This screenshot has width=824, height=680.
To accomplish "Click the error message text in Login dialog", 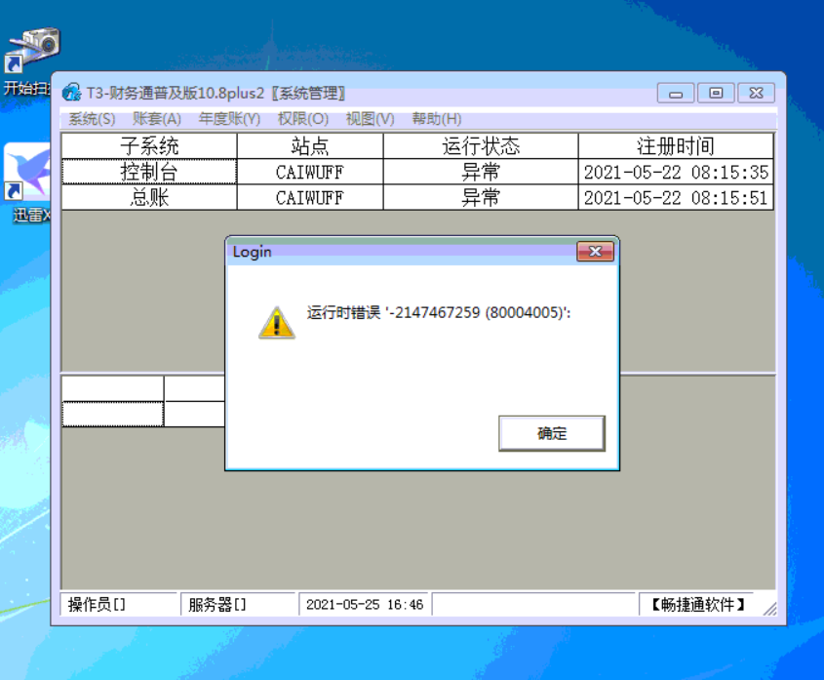I will pos(439,312).
